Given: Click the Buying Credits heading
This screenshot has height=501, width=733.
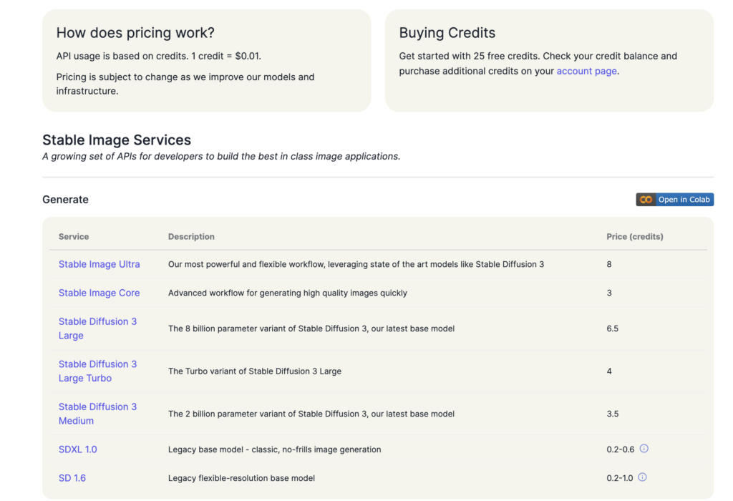Looking at the screenshot, I should tap(447, 33).
